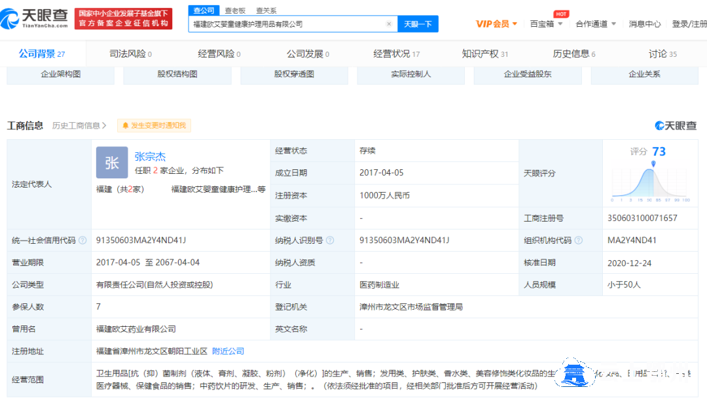Screen dimensions: 707x400
Task: Click help icon beside 参保人数
Action: [50, 307]
